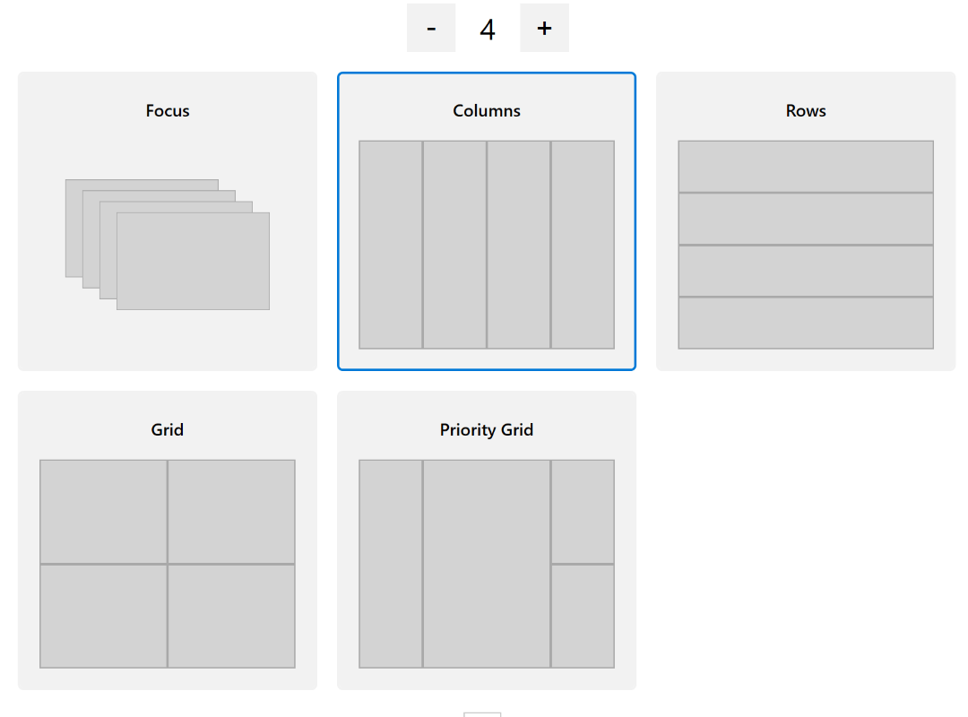Select top-left zone in Grid preview
968x717 pixels.
coord(103,511)
